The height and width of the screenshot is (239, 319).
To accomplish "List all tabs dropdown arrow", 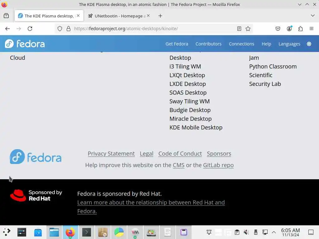I will pos(313,16).
